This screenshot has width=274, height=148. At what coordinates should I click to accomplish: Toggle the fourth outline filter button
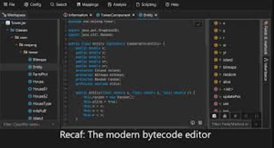246,116
